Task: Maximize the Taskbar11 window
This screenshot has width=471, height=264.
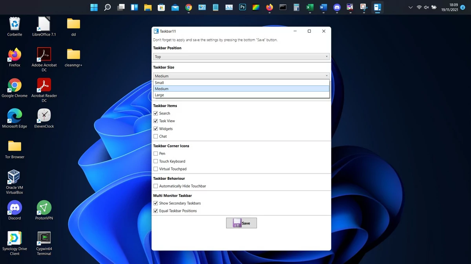Action: click(x=309, y=31)
